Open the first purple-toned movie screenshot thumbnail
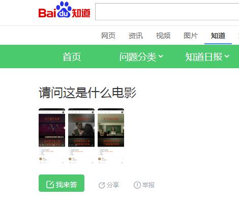The image size is (239, 204). pyautogui.click(x=52, y=136)
